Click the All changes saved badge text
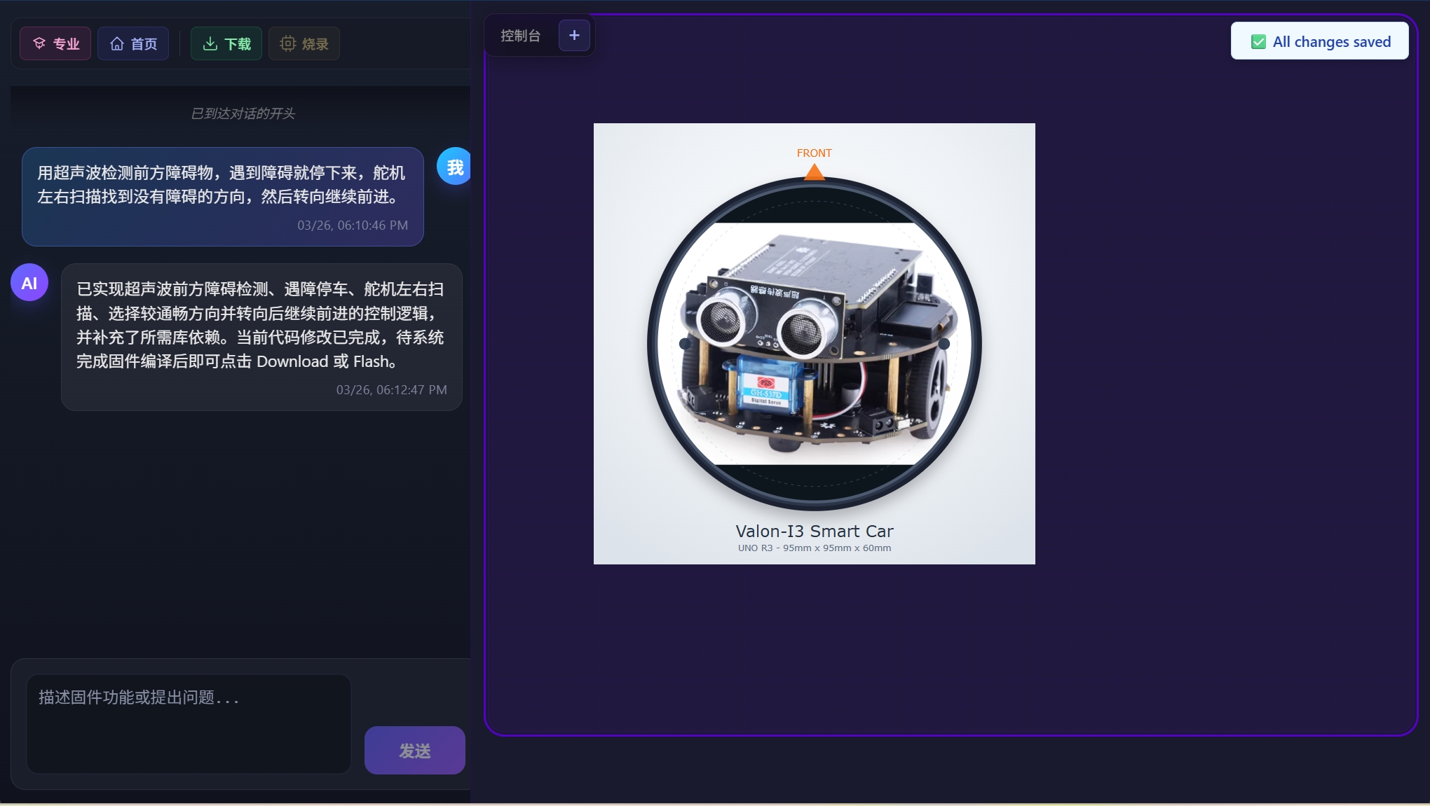 tap(1331, 42)
